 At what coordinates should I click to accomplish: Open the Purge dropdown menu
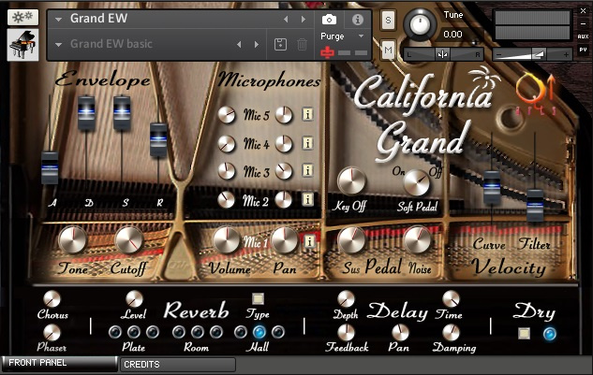pos(342,36)
